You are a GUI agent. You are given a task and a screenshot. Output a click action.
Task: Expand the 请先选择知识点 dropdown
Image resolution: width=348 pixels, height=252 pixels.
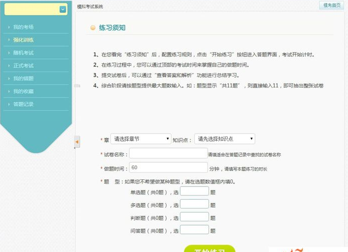(x=225, y=139)
